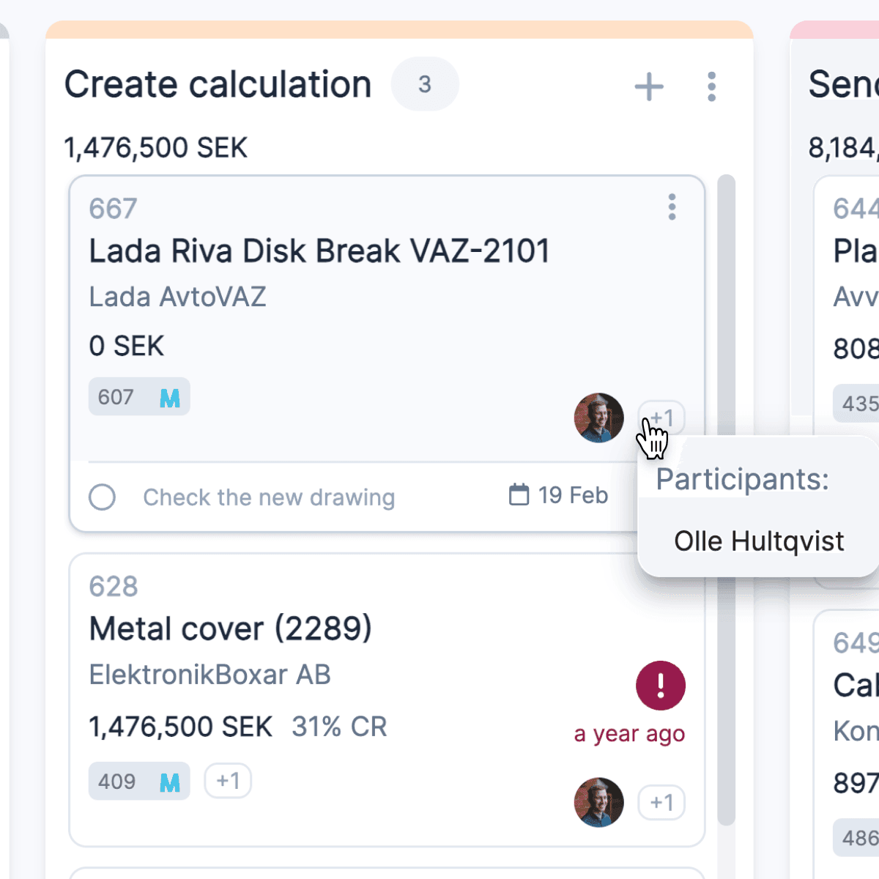The image size is (879, 879).
Task: Open Create calculation column options menu
Action: click(711, 86)
